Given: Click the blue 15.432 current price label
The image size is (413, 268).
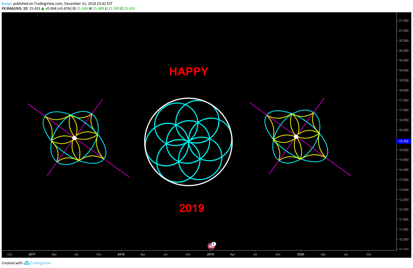Looking at the screenshot, I should [403, 141].
